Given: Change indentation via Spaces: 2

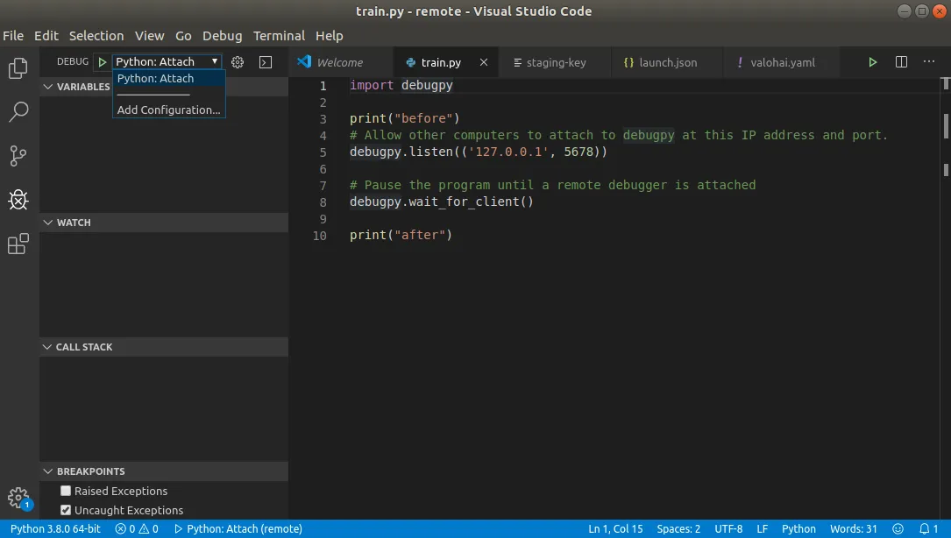Looking at the screenshot, I should (x=678, y=529).
